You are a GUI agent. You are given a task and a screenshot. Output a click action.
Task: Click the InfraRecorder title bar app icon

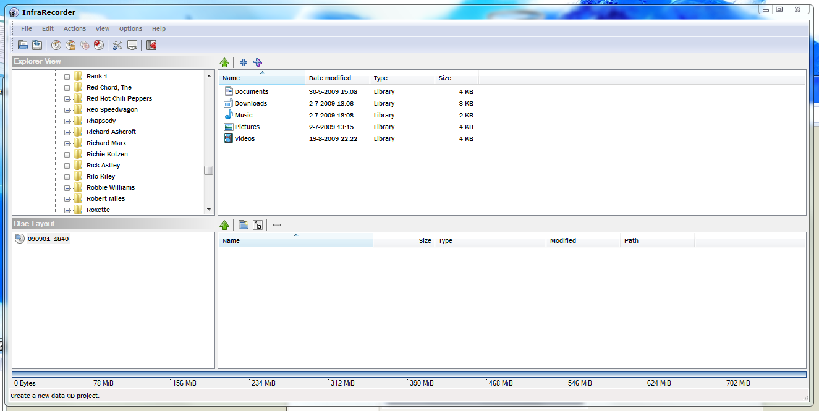[x=14, y=12]
